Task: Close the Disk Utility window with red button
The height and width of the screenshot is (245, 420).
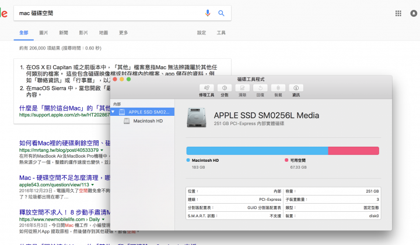Action: click(x=115, y=79)
